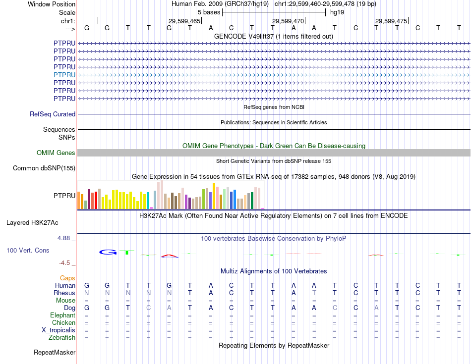Image resolution: width=471 pixels, height=364 pixels.
Task: Select the Elephant alignment row label
Action: (62, 315)
